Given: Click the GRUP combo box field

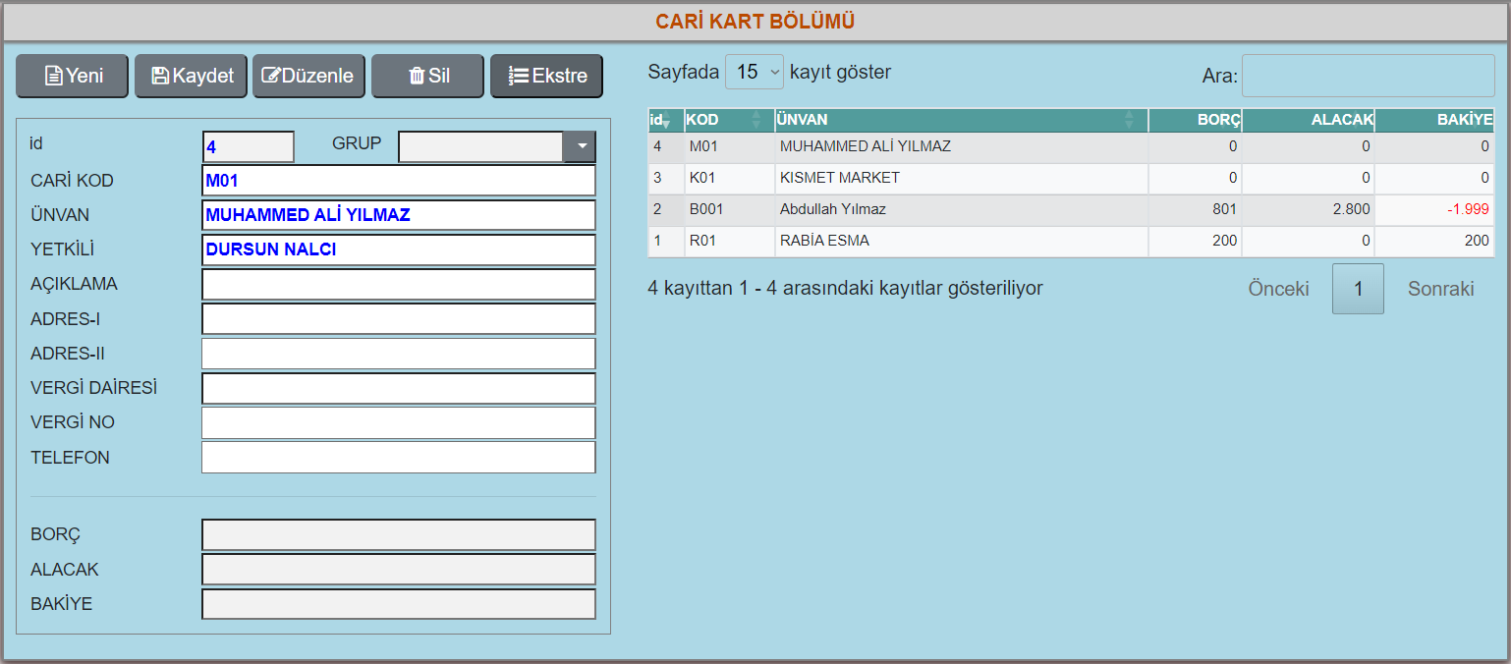Looking at the screenshot, I should (480, 146).
